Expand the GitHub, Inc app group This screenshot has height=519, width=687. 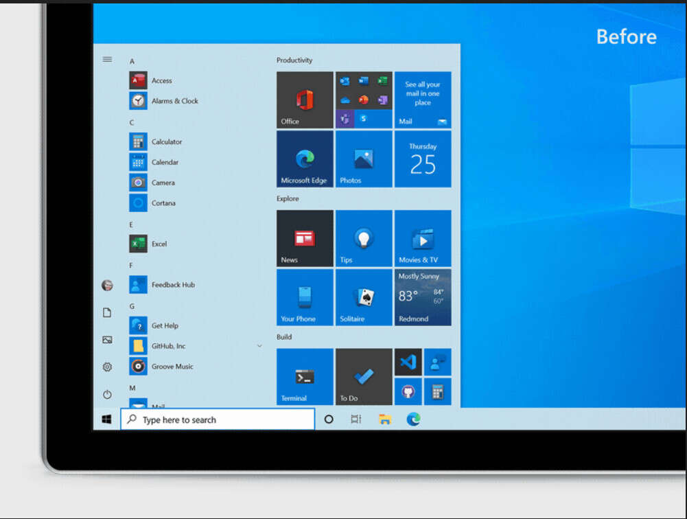[x=259, y=346]
